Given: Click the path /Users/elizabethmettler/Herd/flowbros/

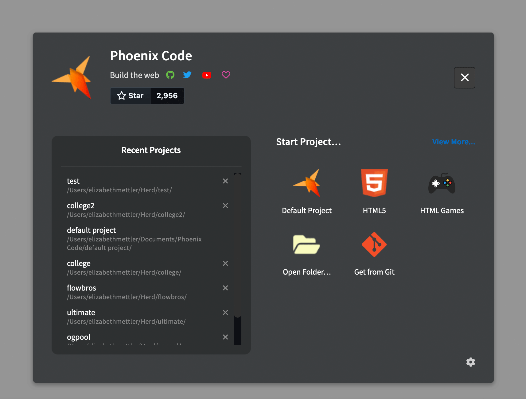Looking at the screenshot, I should 127,297.
